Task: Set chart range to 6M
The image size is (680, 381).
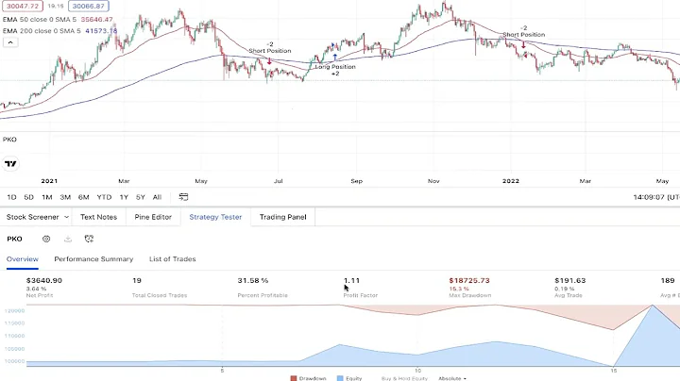Action: [x=84, y=197]
